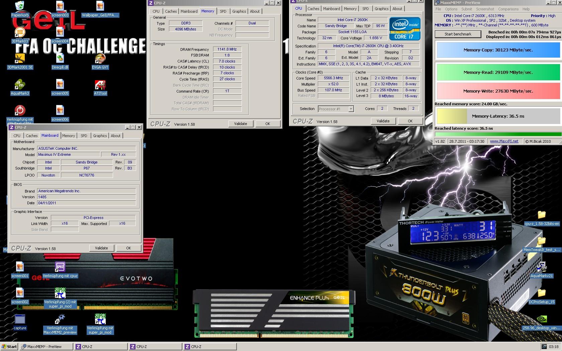Select Memory tab in Mainboard CPU-Z window
Screen dimensions: 562x351
pos(69,136)
